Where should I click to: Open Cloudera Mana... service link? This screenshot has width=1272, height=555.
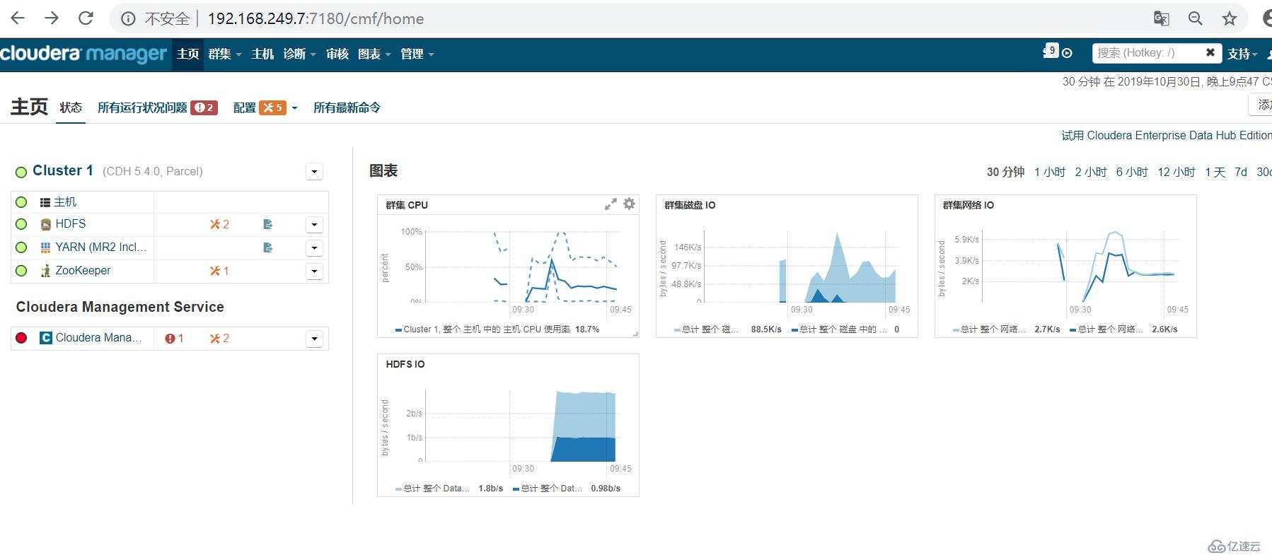coord(98,338)
